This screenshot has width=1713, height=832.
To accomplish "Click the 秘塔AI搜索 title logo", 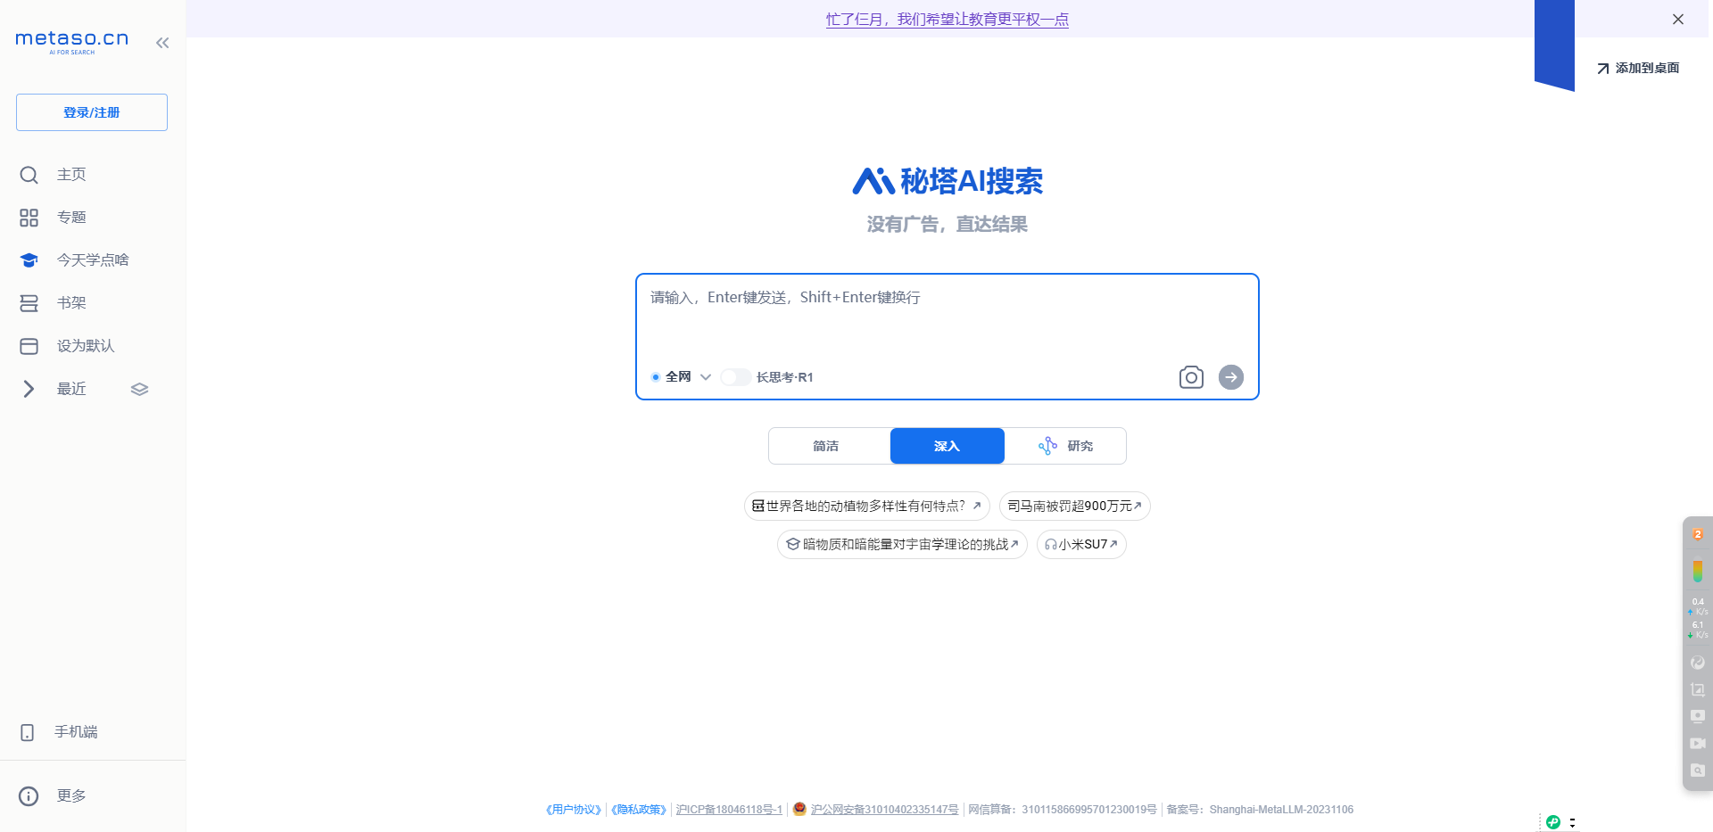I will coord(947,181).
